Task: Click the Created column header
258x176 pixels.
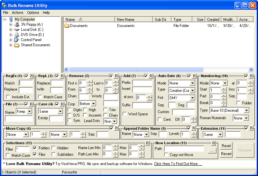Action: [213, 19]
